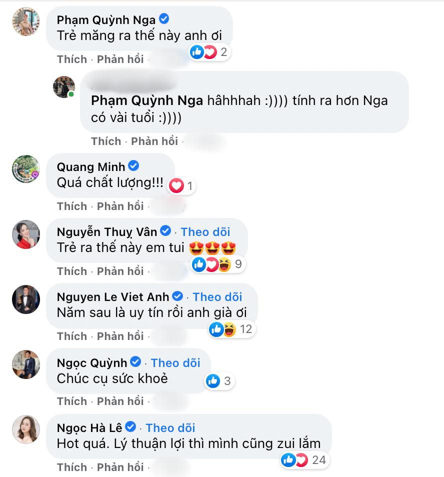Open Quang Minh's profile picture

25,170
